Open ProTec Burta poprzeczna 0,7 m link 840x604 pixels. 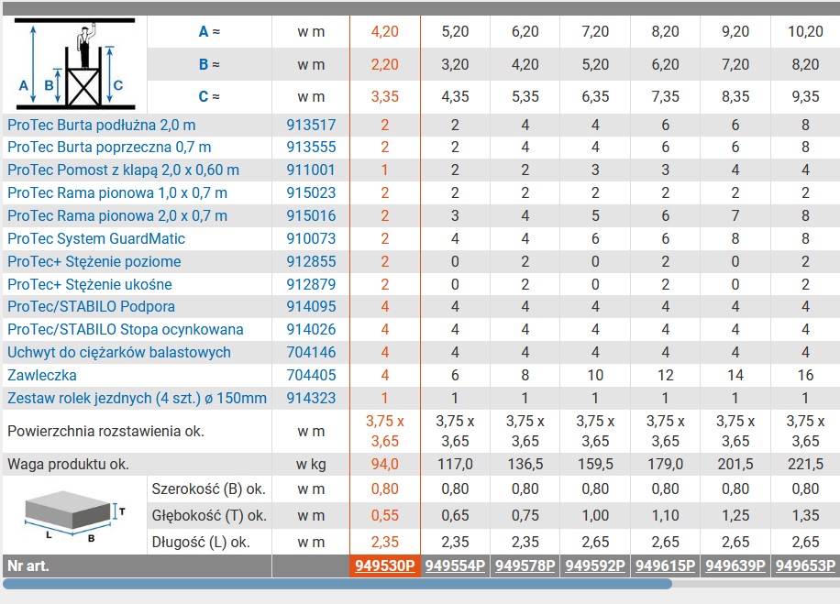109,148
